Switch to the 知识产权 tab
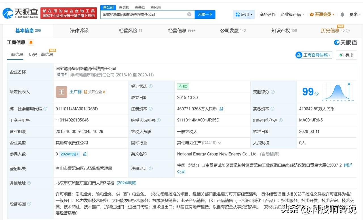The image size is (363, 220). point(280,31)
